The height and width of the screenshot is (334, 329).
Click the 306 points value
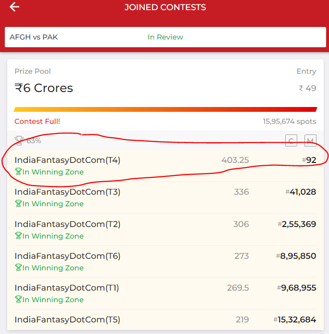tap(241, 224)
